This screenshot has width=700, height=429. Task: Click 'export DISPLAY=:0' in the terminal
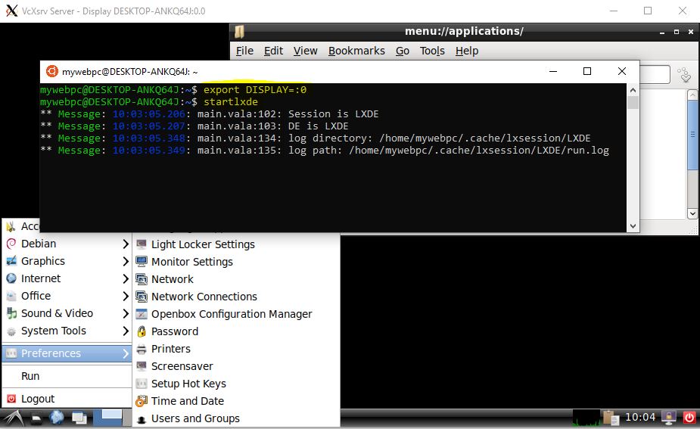point(255,90)
